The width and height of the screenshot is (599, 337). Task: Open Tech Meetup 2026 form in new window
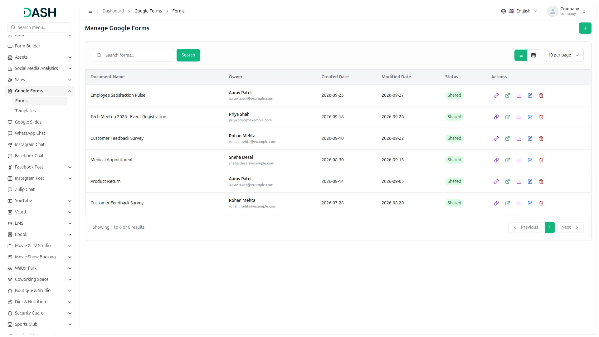[507, 117]
